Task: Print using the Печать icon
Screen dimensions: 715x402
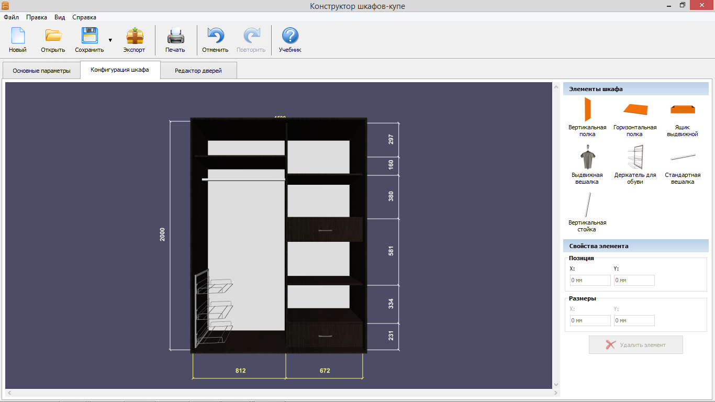Action: 175,36
